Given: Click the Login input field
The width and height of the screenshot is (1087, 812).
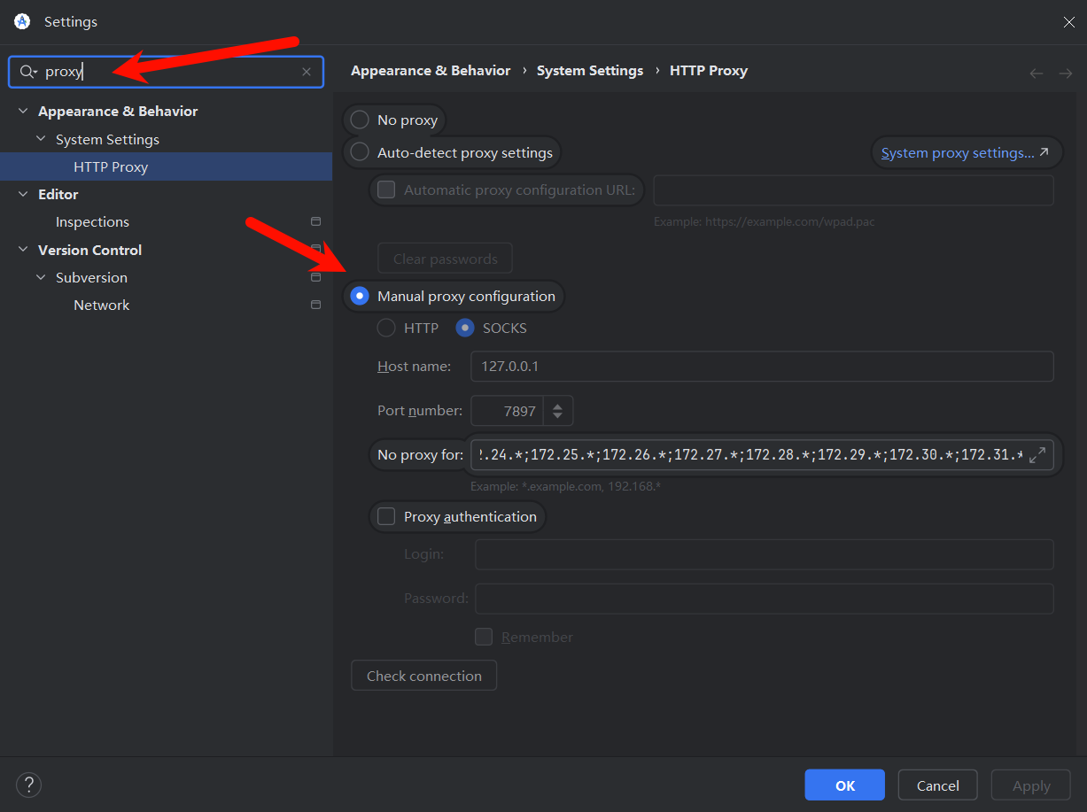Looking at the screenshot, I should (765, 554).
